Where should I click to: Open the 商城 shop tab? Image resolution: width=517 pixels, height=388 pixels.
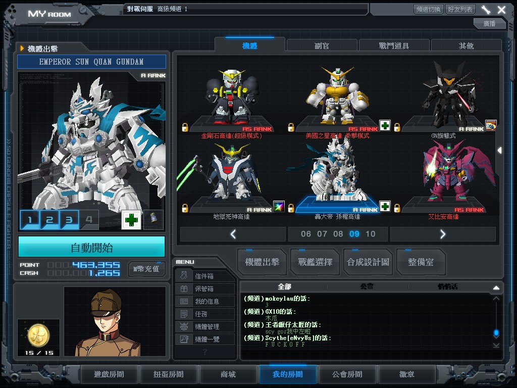click(x=228, y=374)
